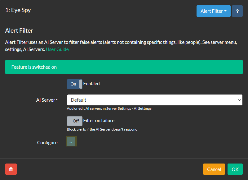Click the Alert Filter section heading
Screen dimensions: 248x180
(x=19, y=30)
